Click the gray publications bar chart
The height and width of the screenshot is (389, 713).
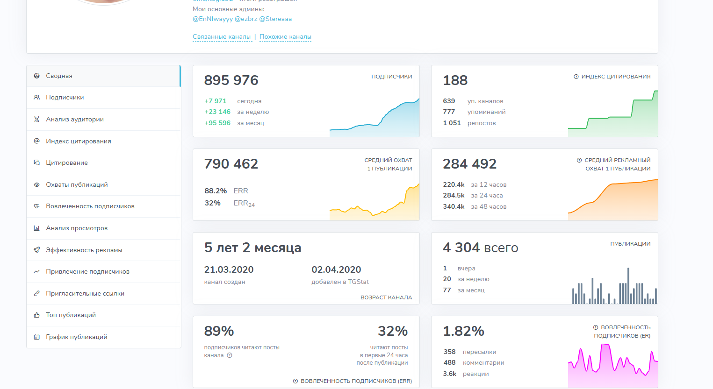tap(614, 286)
